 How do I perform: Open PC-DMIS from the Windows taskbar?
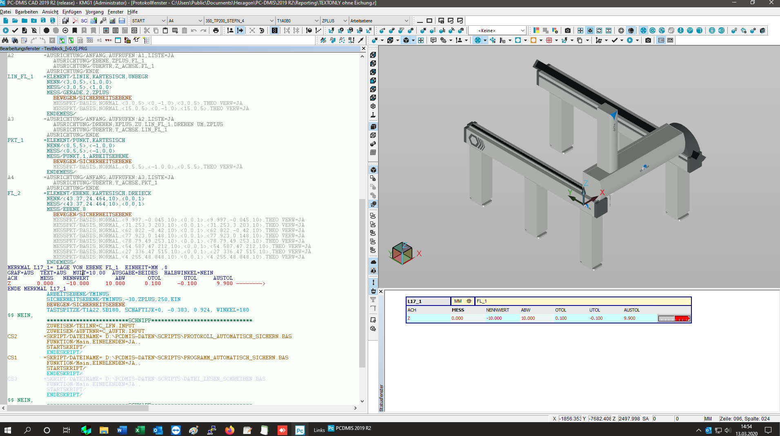[x=300, y=430]
